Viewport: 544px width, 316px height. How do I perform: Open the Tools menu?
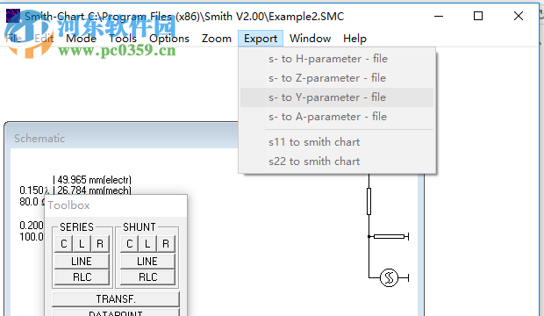pos(123,39)
